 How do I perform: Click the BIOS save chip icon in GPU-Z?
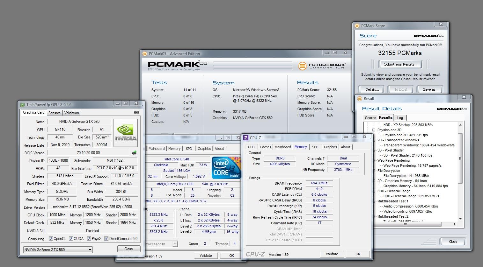coord(134,153)
